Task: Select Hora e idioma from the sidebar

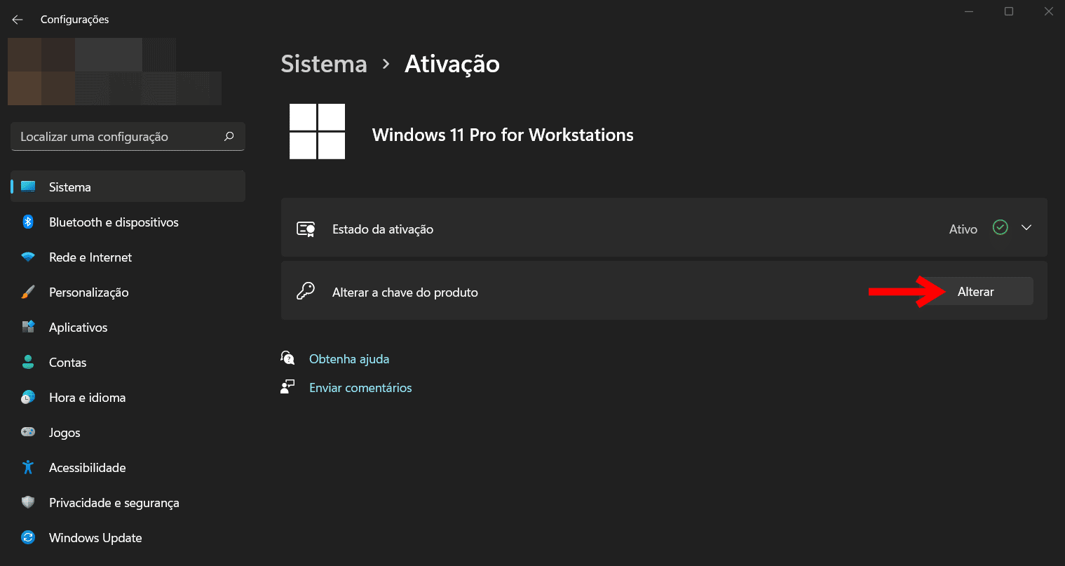Action: pos(28,397)
